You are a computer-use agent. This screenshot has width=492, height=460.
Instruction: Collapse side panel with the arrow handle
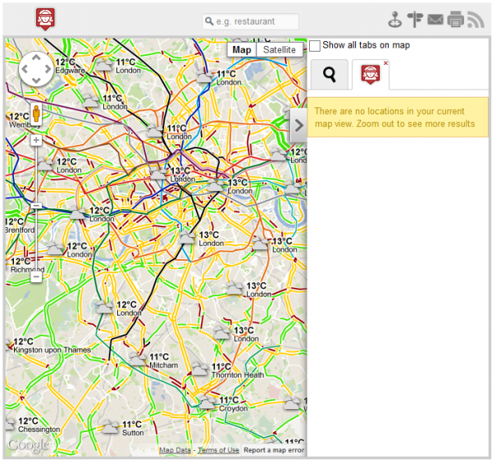(298, 125)
